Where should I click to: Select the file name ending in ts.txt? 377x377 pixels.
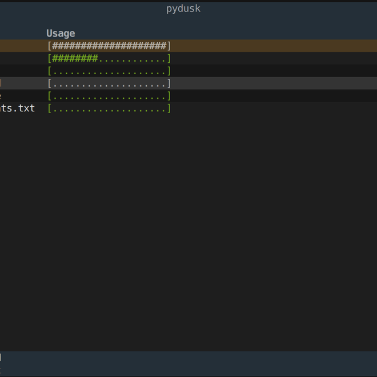coord(17,109)
